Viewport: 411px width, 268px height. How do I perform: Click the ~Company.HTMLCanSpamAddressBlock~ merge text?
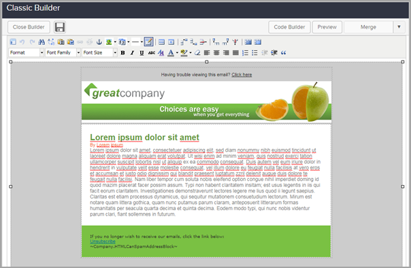coord(133,246)
